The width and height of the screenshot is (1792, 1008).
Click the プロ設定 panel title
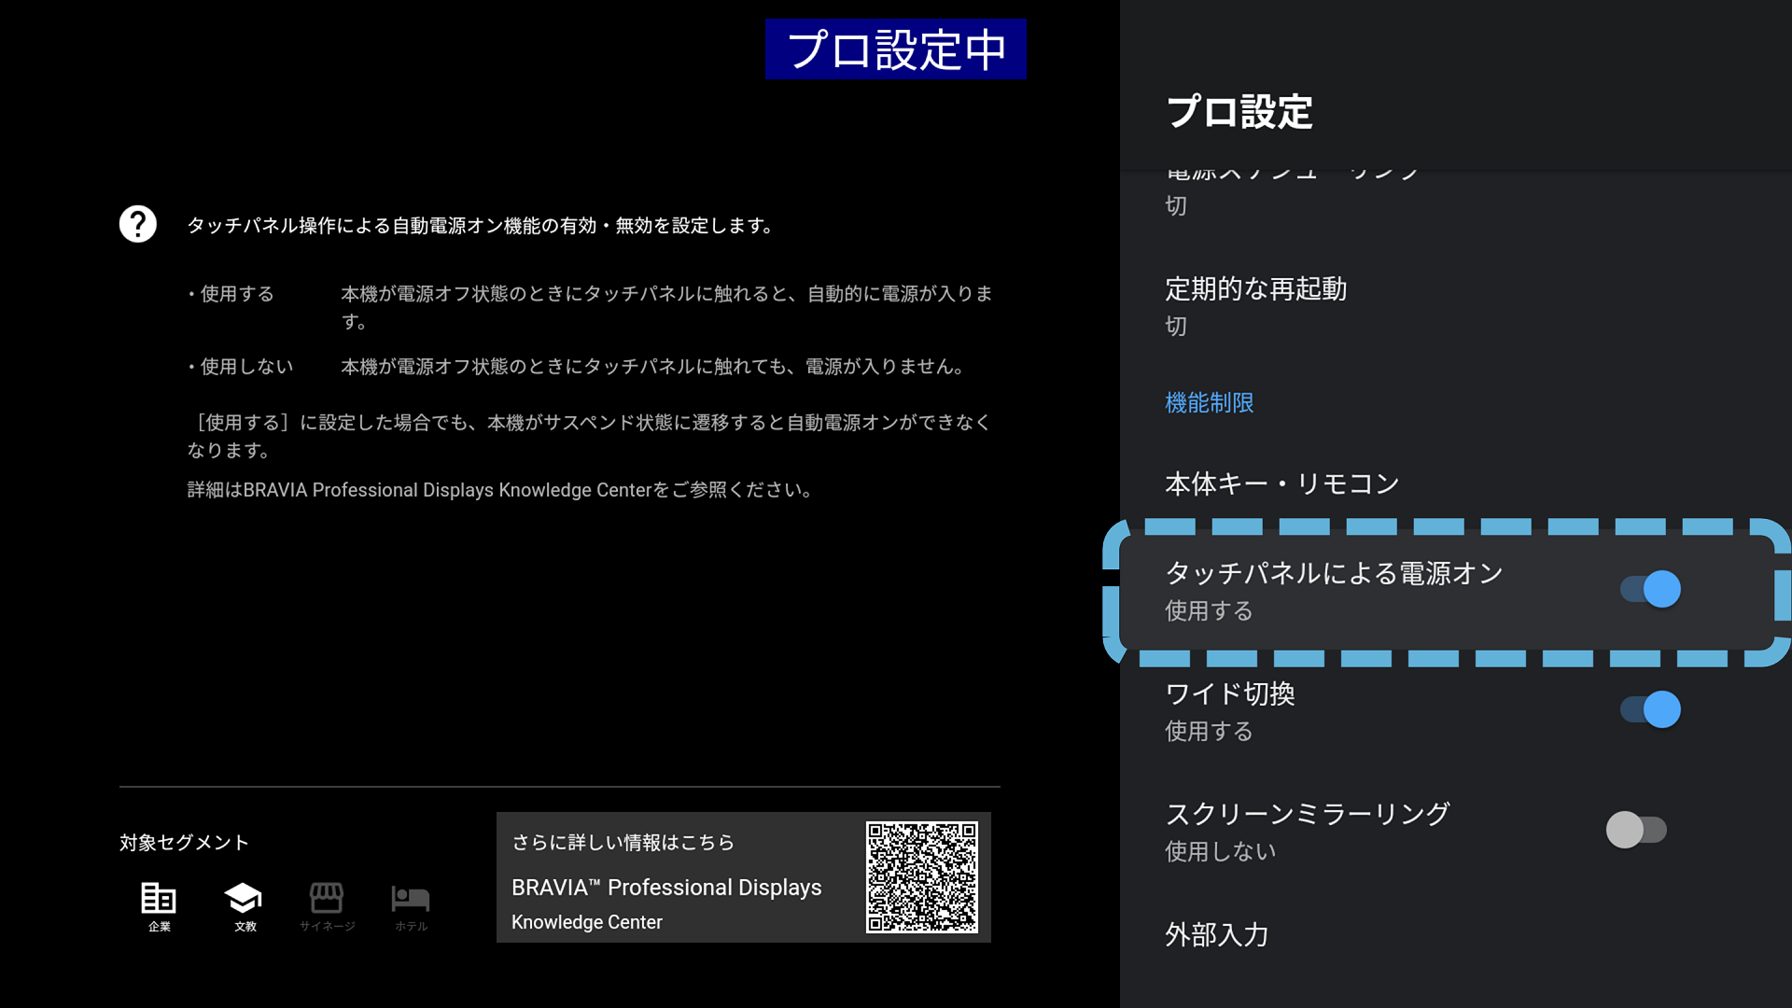1239,112
